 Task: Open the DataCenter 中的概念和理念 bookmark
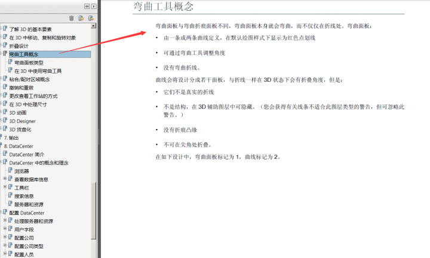point(39,163)
